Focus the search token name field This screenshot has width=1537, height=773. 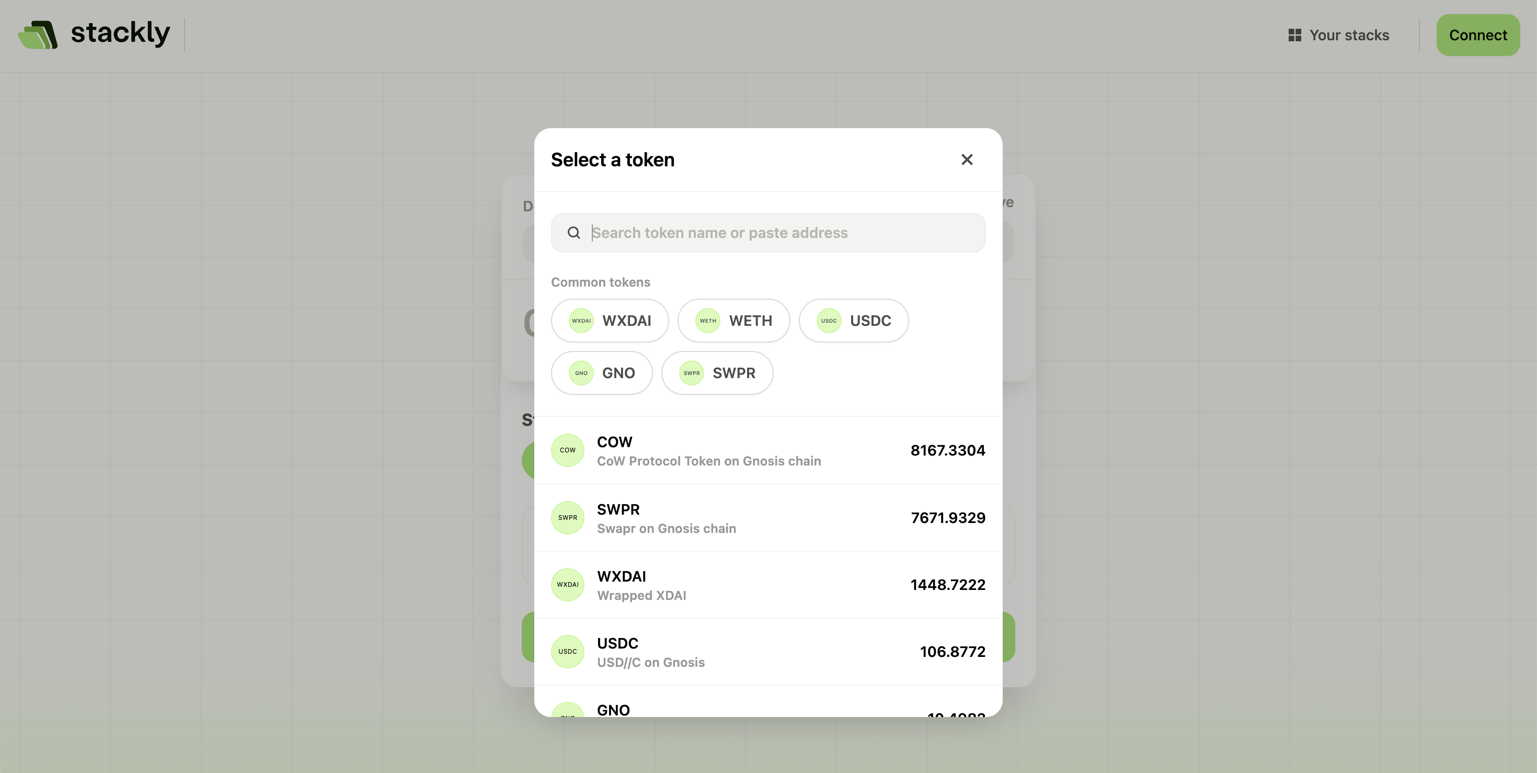[768, 233]
